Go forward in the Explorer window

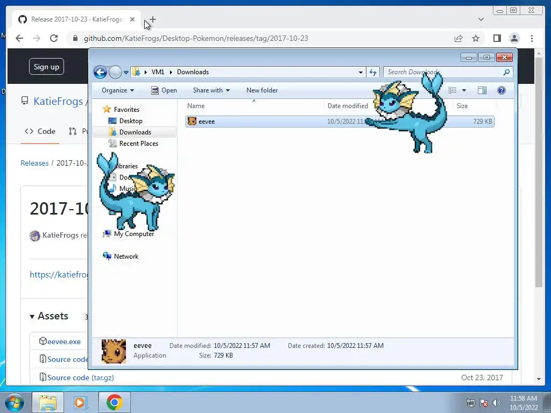click(x=115, y=73)
